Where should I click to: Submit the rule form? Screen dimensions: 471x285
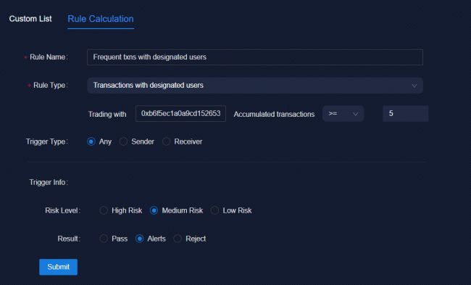click(x=58, y=267)
